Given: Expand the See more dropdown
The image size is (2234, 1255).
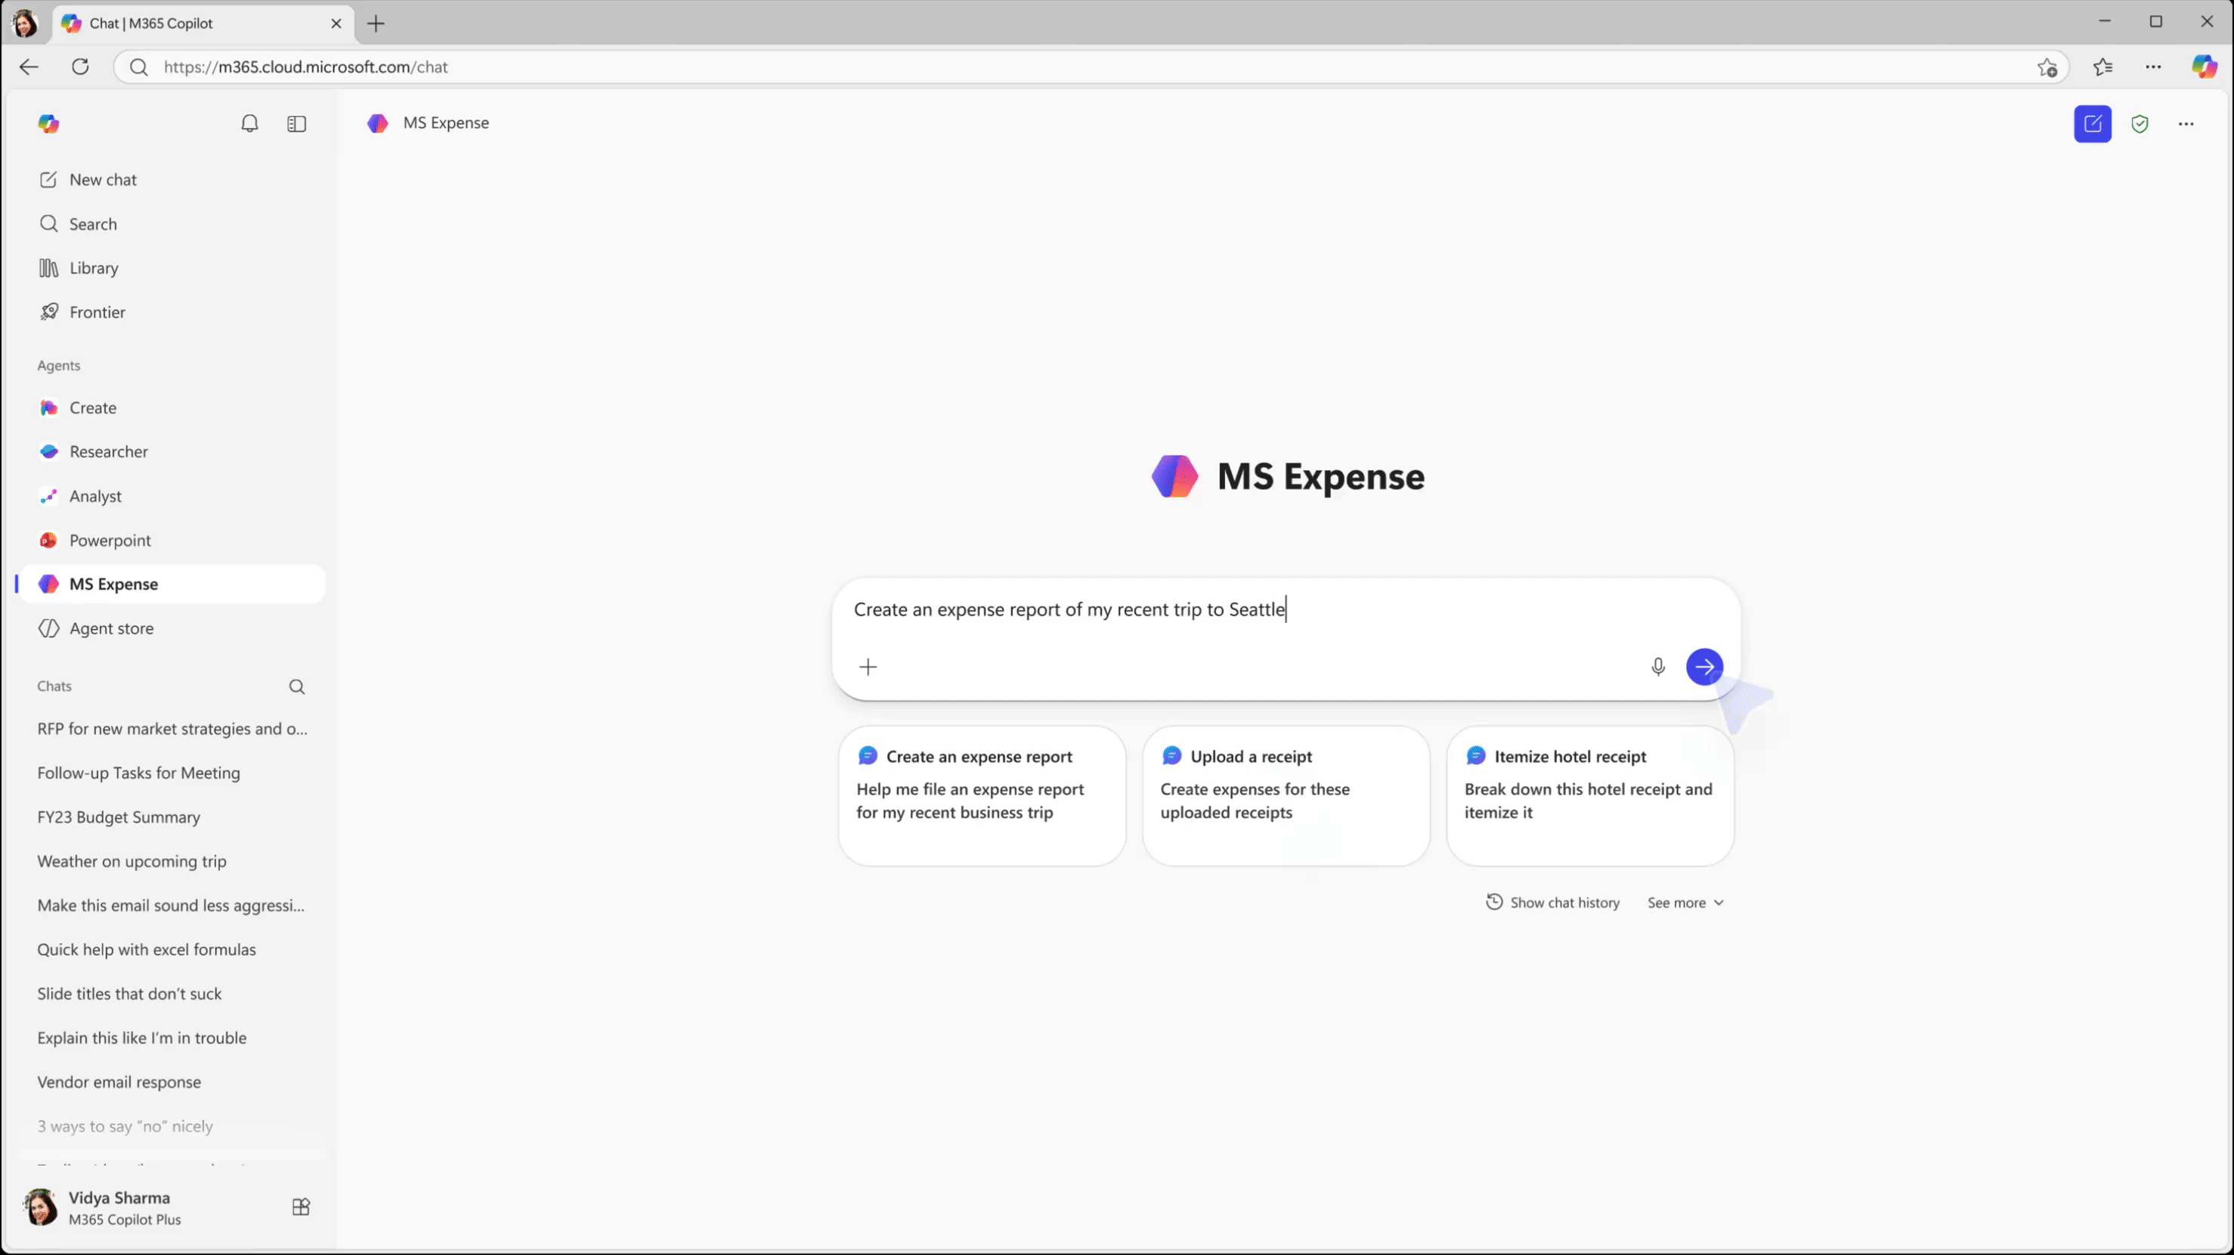Looking at the screenshot, I should point(1685,903).
